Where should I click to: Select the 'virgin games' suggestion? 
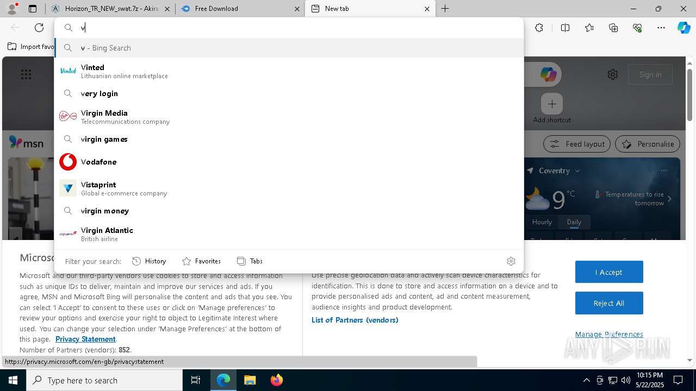pos(289,139)
